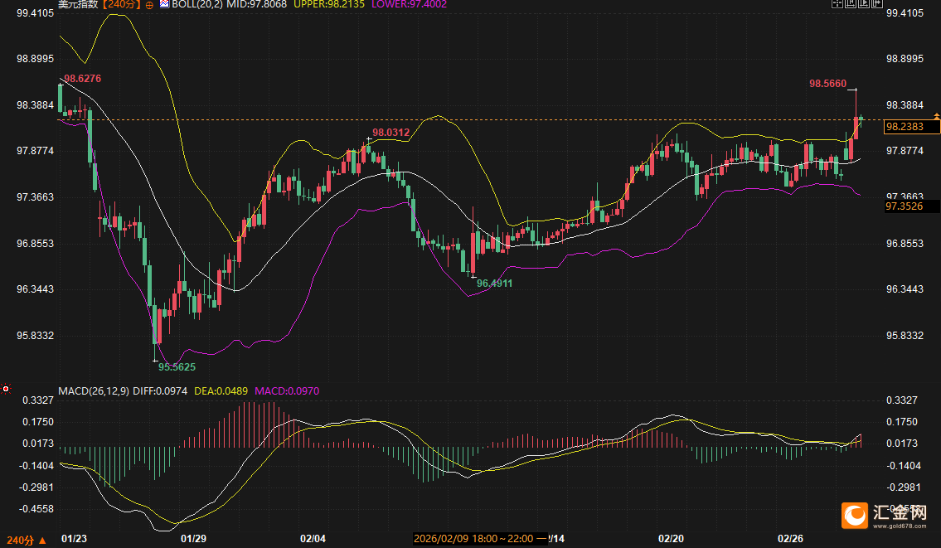Click the BOLL indicator chart icon

(164, 4)
